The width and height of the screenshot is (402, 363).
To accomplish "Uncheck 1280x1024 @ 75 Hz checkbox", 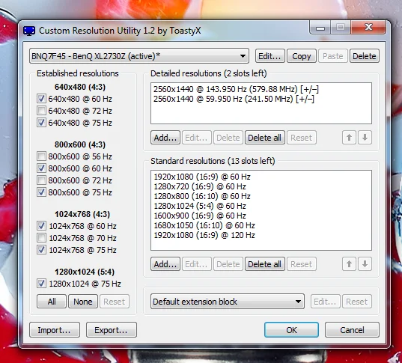I will 41,284.
